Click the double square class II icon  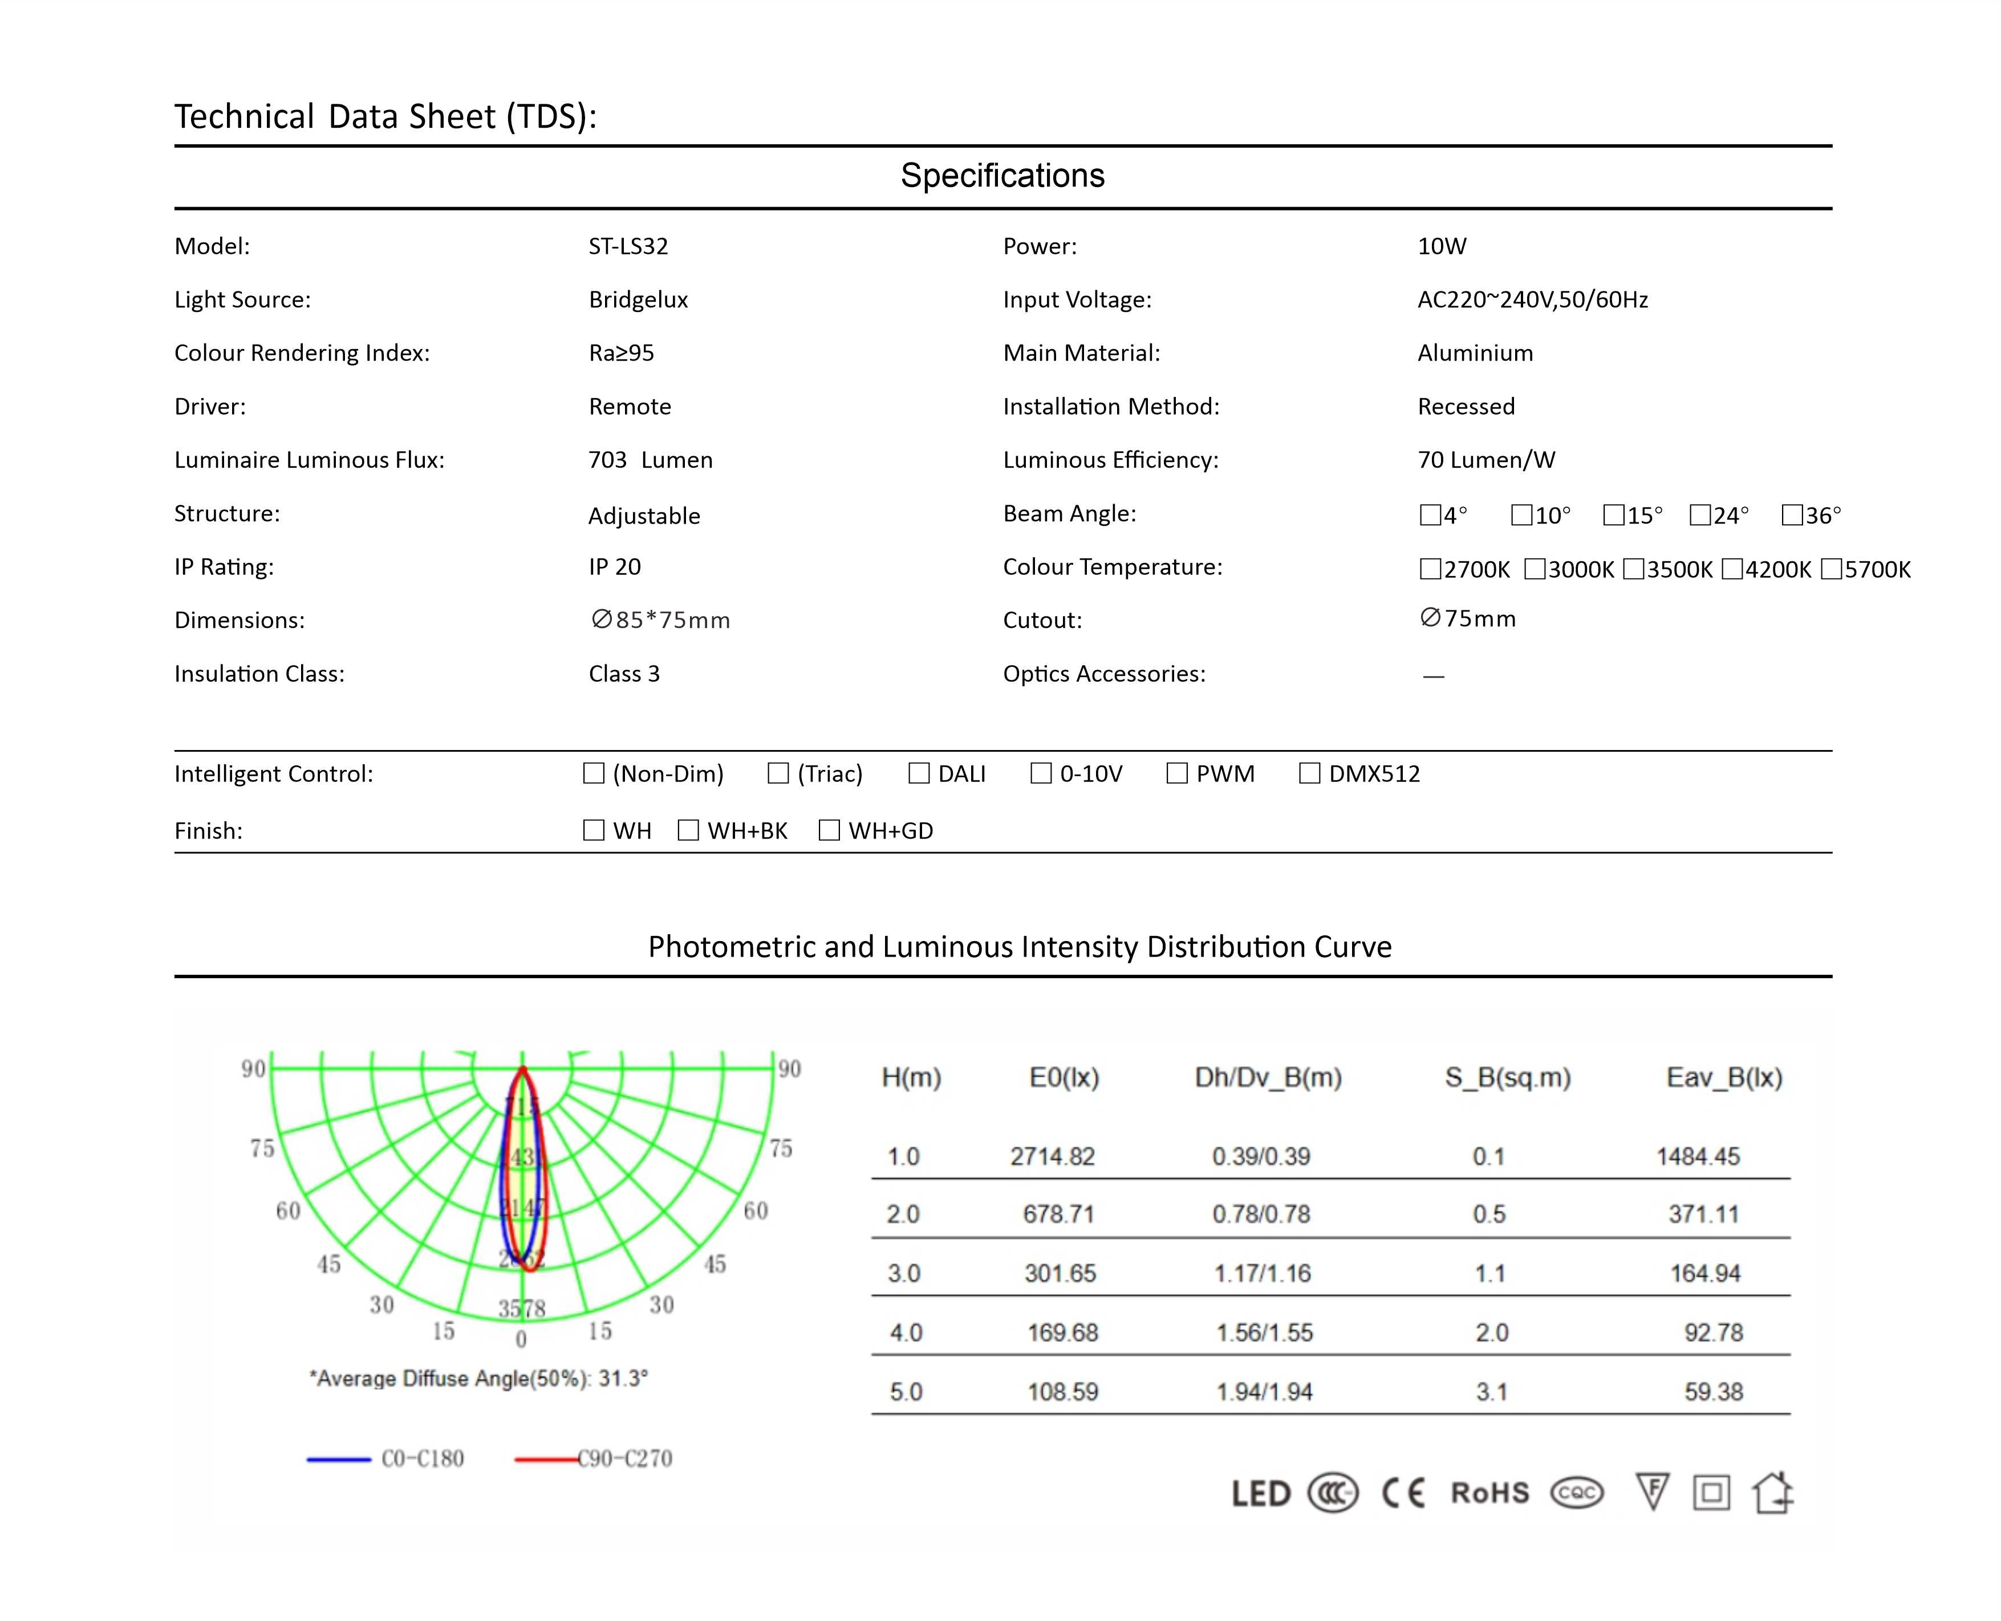click(1711, 1492)
